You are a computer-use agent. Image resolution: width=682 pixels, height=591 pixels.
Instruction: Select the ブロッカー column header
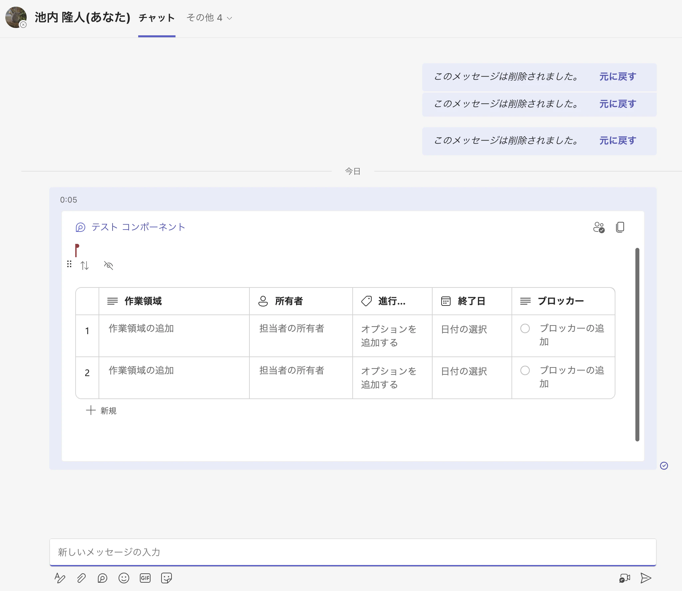563,301
